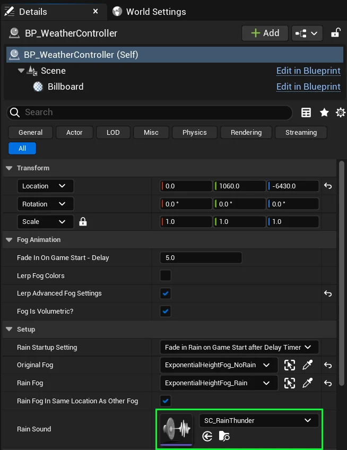Select the Rendering filter tab
The height and width of the screenshot is (450, 347).
pyautogui.click(x=246, y=133)
